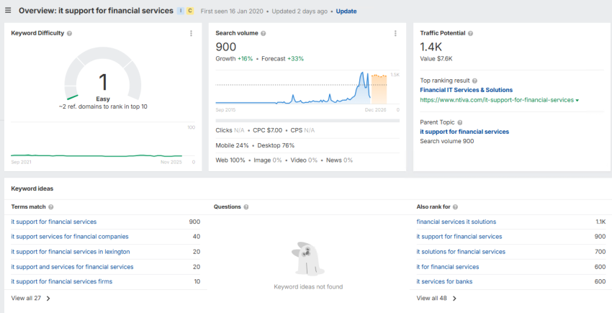Click the Traffic Potential help icon

point(470,34)
